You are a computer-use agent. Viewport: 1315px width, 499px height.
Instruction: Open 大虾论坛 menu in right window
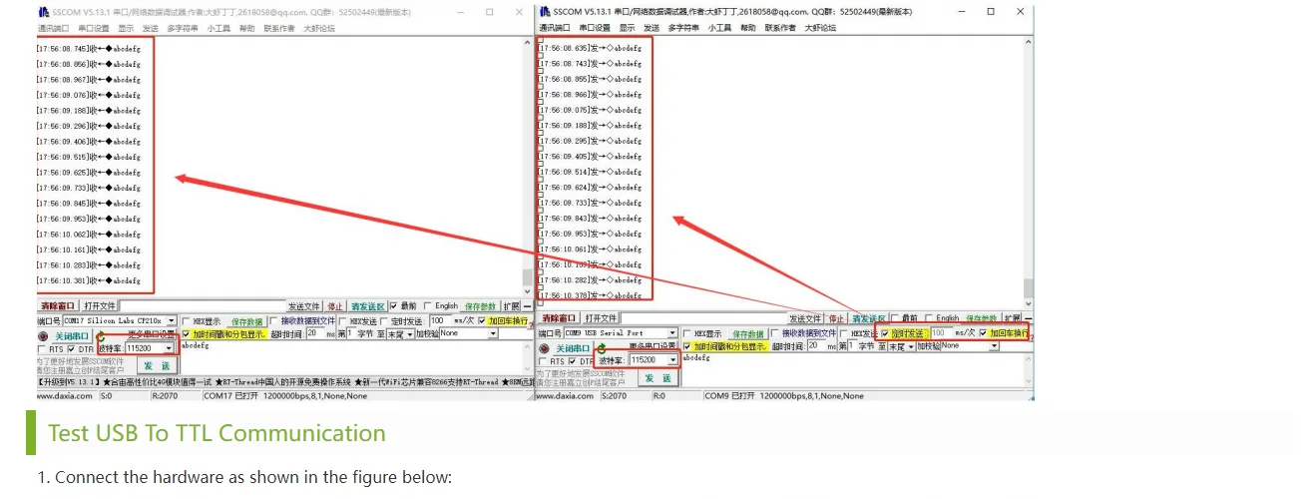820,28
